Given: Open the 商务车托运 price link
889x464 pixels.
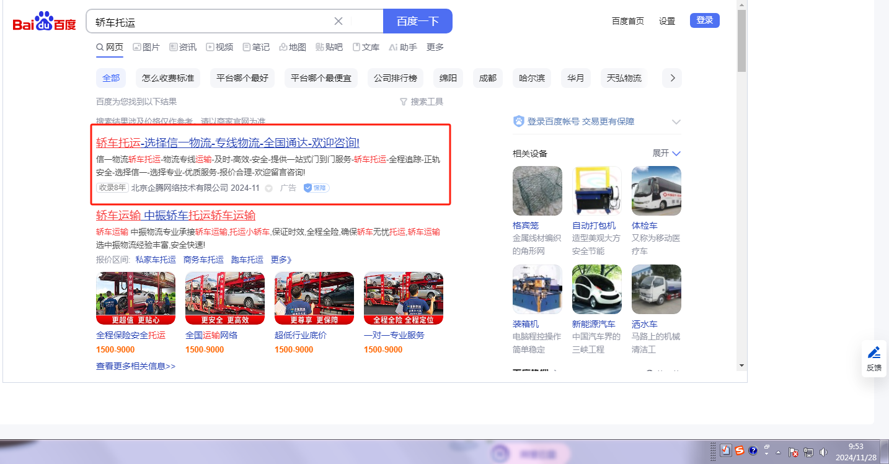Looking at the screenshot, I should (x=203, y=260).
